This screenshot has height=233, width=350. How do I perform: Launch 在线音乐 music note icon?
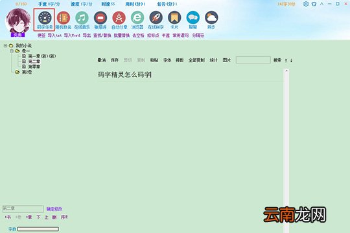click(x=82, y=17)
